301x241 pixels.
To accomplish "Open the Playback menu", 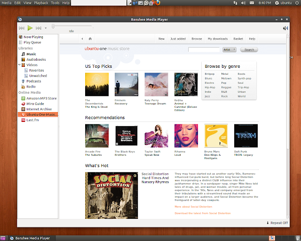I will (x=41, y=3).
